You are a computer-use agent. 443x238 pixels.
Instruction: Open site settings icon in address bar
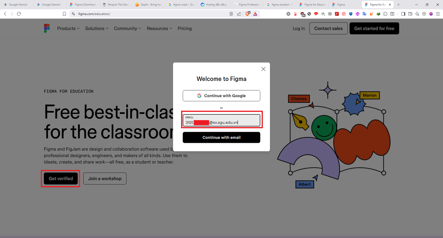pyautogui.click(x=73, y=14)
